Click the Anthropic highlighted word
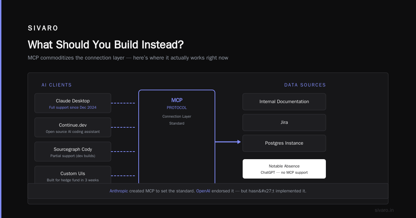 119,191
